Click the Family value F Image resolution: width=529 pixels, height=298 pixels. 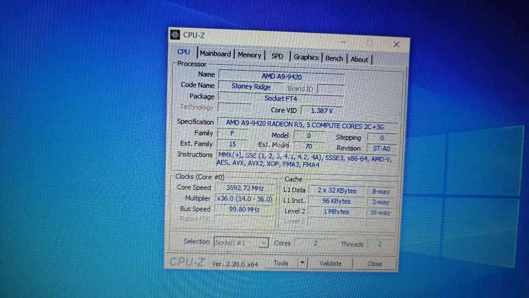[x=232, y=133]
